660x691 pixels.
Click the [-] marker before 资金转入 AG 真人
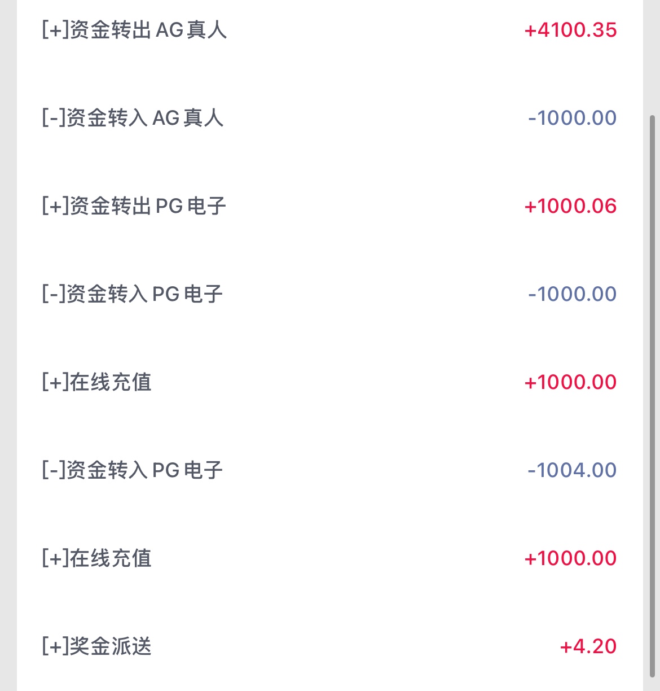point(54,118)
